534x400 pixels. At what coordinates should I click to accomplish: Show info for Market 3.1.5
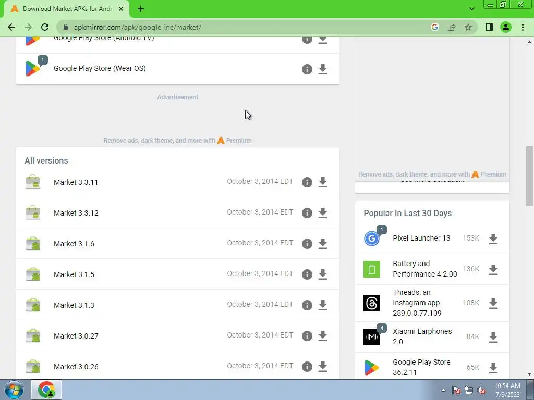(x=307, y=274)
